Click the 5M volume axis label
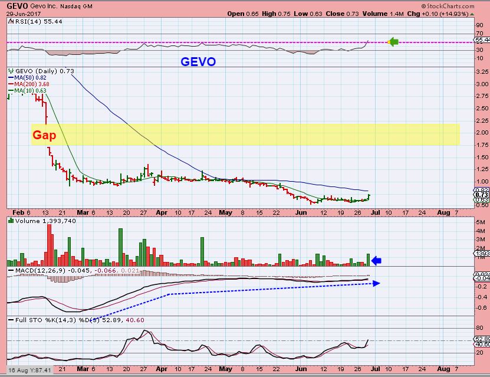 pyautogui.click(x=481, y=222)
